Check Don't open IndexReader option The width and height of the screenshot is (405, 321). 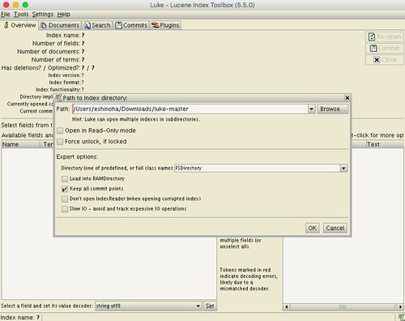[65, 199]
